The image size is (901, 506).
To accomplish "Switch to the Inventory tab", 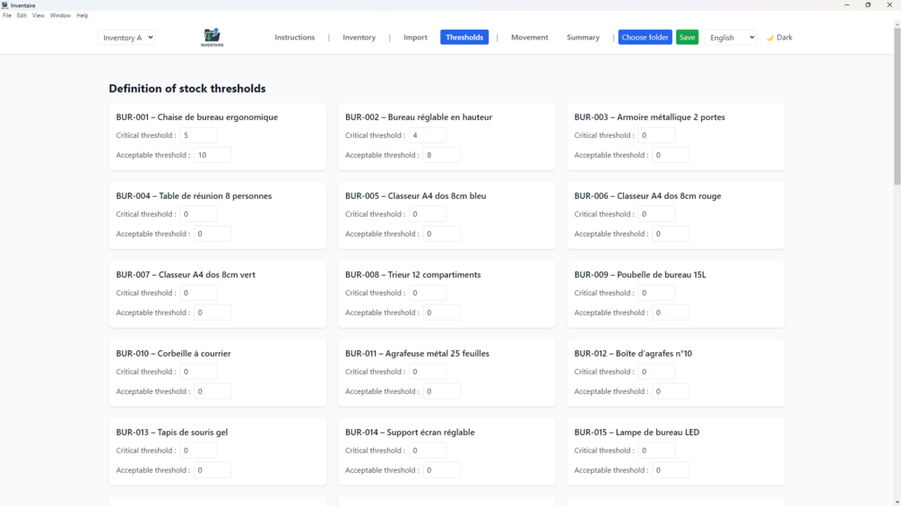I will pos(360,38).
